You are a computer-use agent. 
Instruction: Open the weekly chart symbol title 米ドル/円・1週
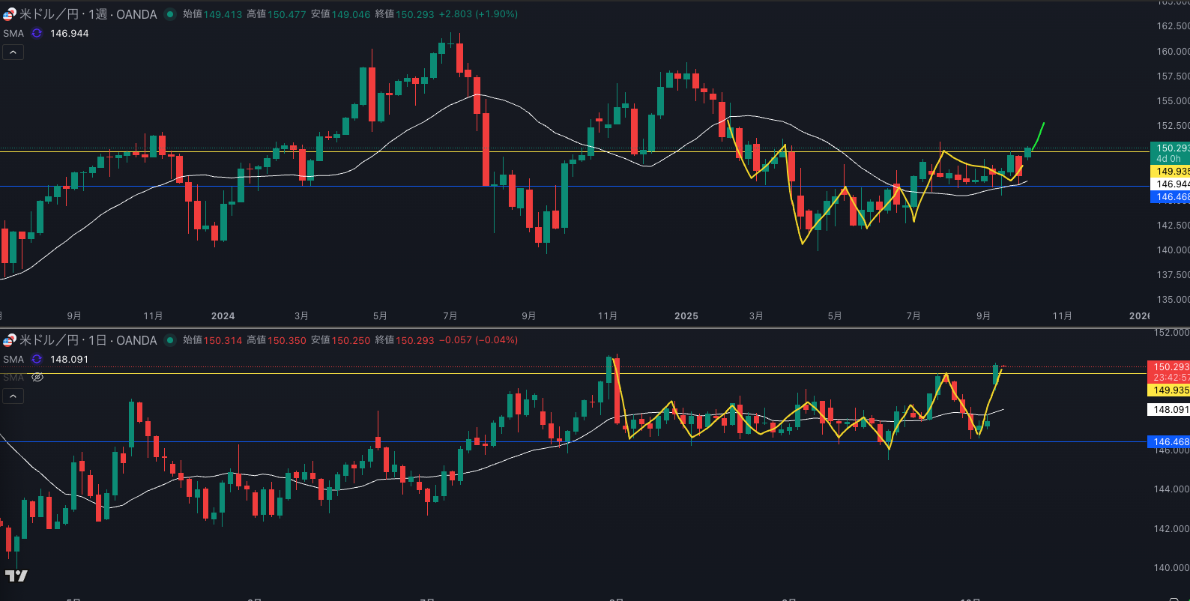(88, 14)
